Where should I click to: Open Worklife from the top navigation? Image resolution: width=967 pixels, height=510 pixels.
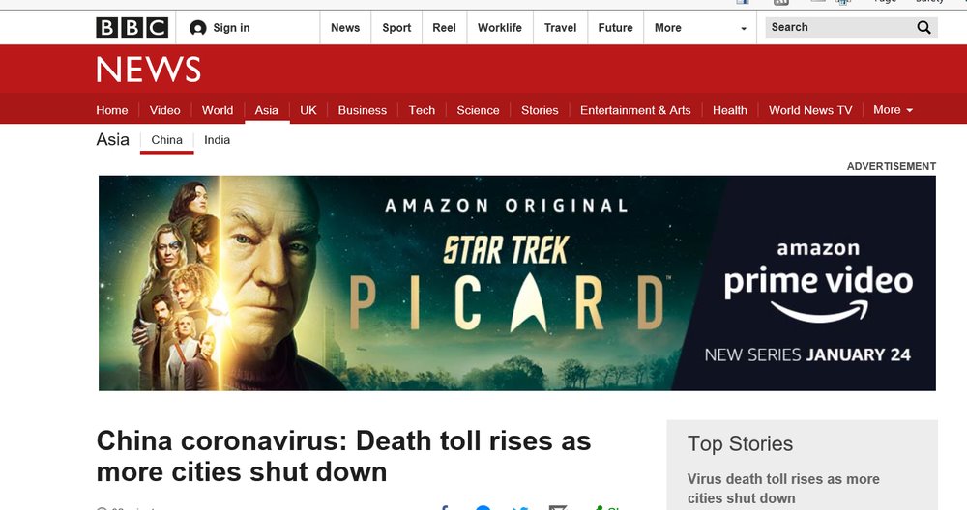coord(500,28)
